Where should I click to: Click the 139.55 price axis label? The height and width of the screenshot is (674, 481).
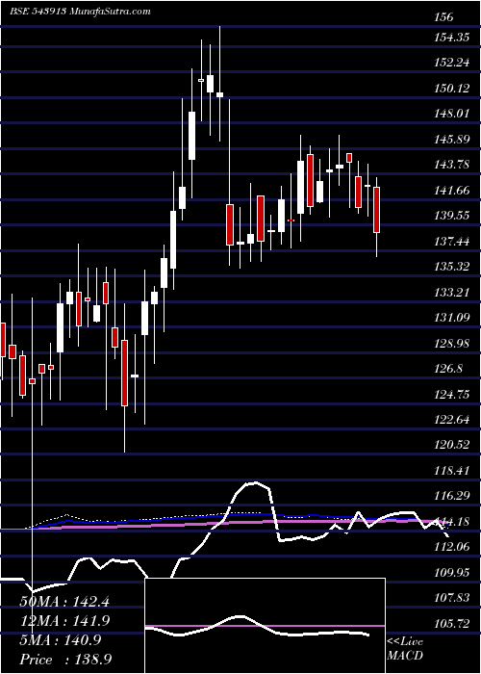click(x=452, y=216)
